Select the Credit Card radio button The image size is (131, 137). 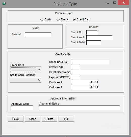click(74, 19)
